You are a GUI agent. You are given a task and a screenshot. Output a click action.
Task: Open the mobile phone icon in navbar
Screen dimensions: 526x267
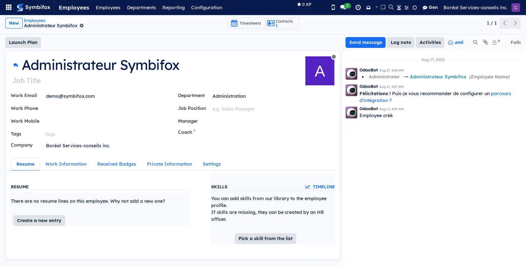pos(333,7)
